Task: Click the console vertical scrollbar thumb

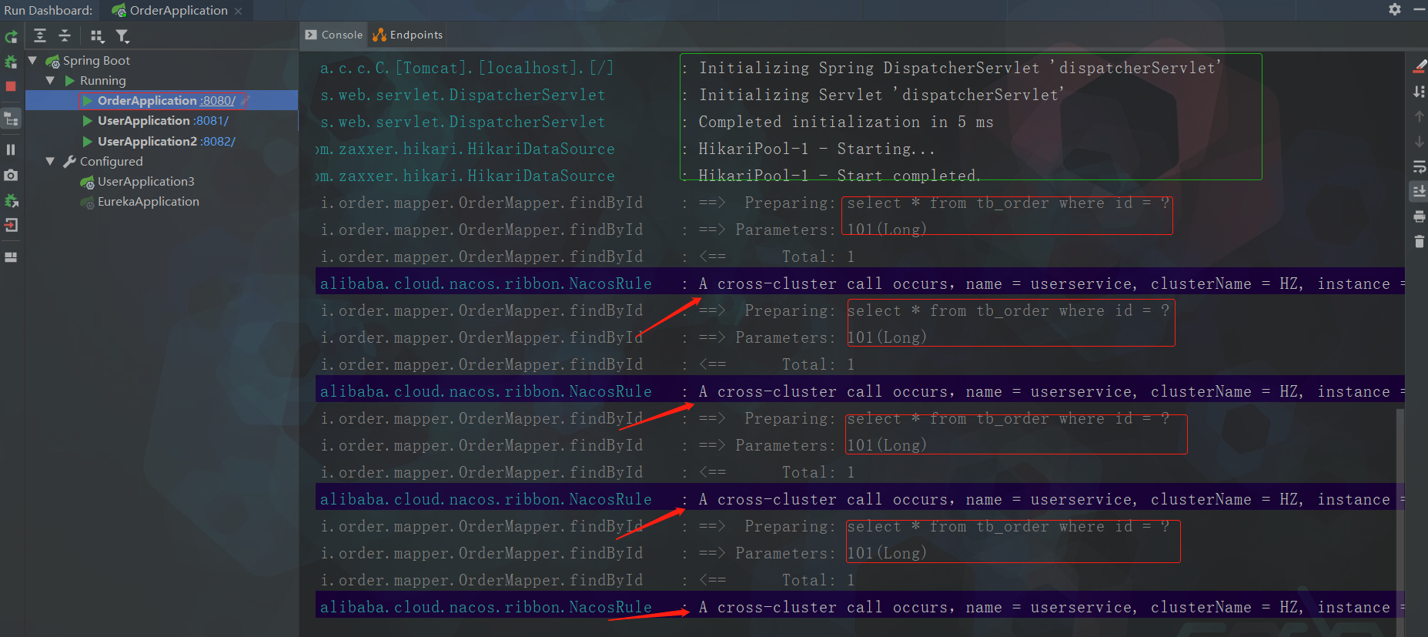Action: pos(1400,522)
